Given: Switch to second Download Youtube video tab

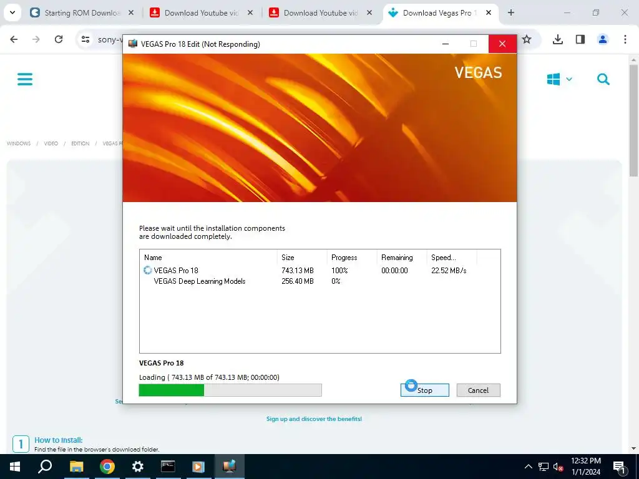Looking at the screenshot, I should 320,12.
